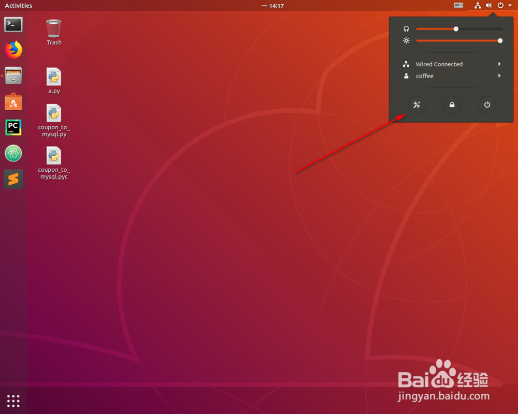Select the Trash desktop icon
This screenshot has width=518, height=414.
pos(54,33)
